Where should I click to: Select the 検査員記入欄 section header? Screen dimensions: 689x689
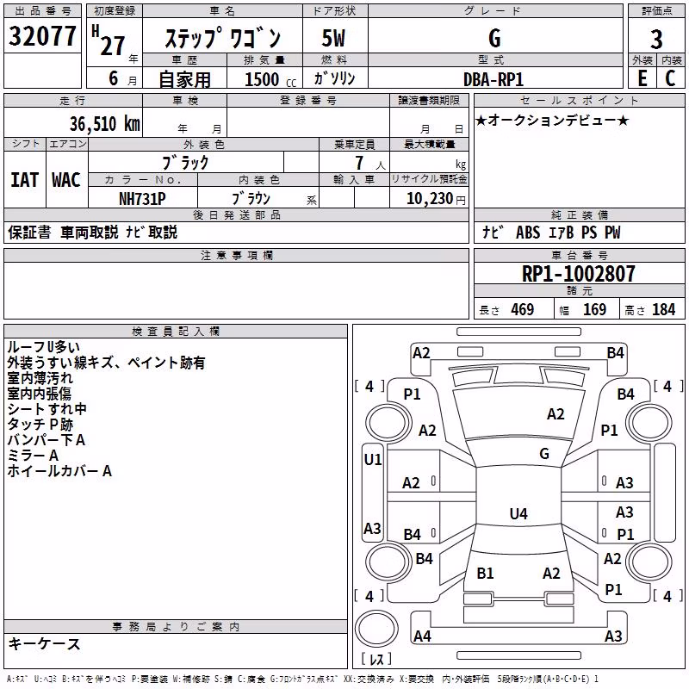pos(176,332)
